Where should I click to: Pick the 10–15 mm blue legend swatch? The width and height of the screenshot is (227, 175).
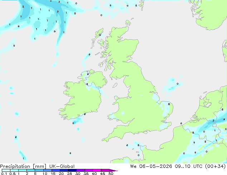tap(48, 170)
